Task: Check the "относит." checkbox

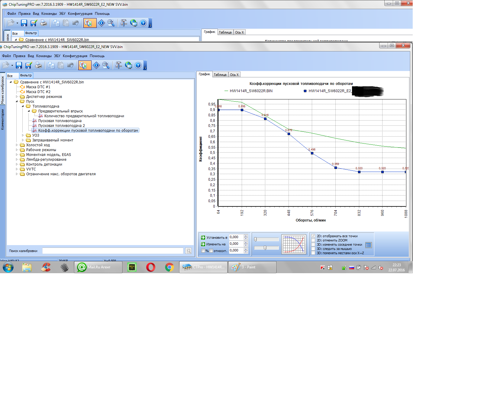Action: [211, 251]
